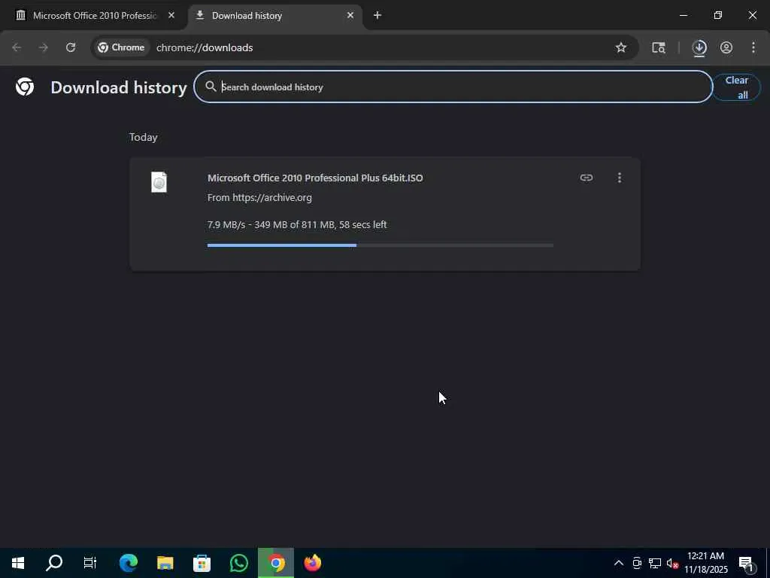Minimize the Chrome window

pos(683,15)
